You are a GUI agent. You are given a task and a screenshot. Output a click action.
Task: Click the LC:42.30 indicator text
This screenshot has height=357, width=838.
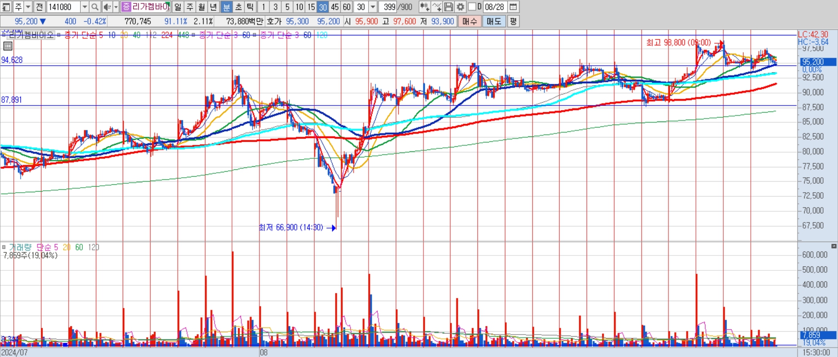click(813, 34)
